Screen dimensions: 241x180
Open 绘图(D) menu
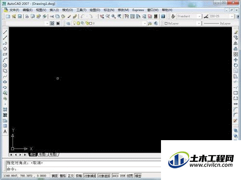pyautogui.click(x=95, y=10)
